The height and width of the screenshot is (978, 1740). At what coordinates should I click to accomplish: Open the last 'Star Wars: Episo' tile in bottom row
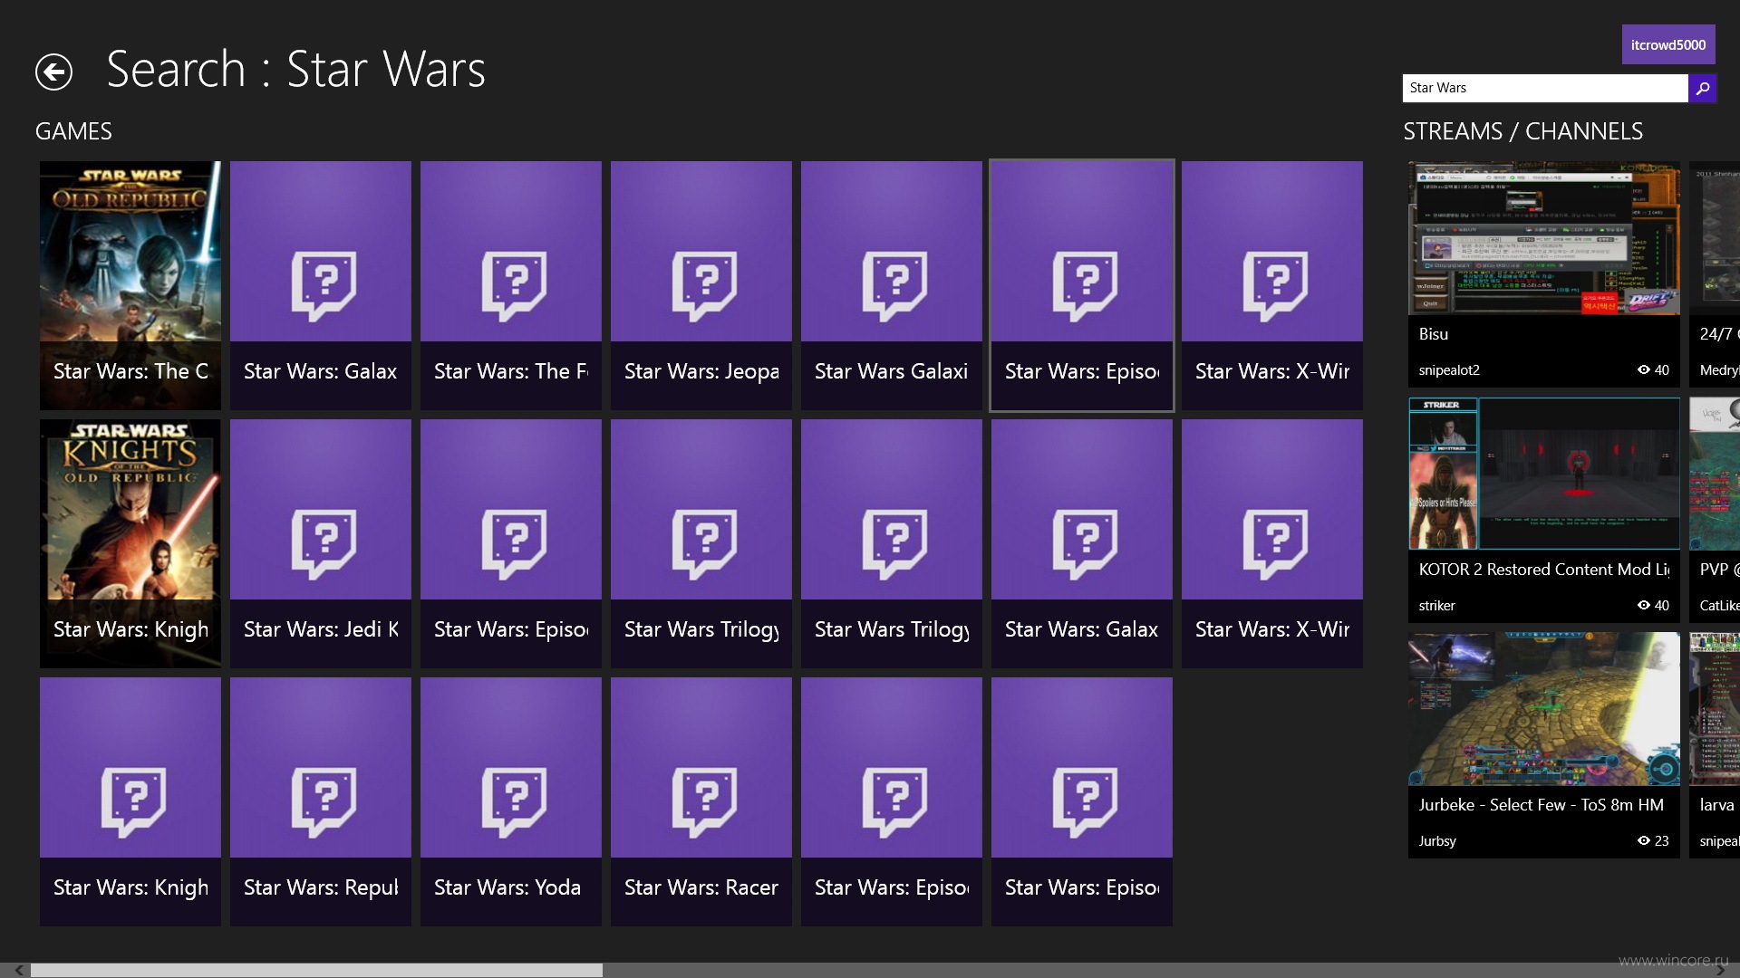[1082, 801]
